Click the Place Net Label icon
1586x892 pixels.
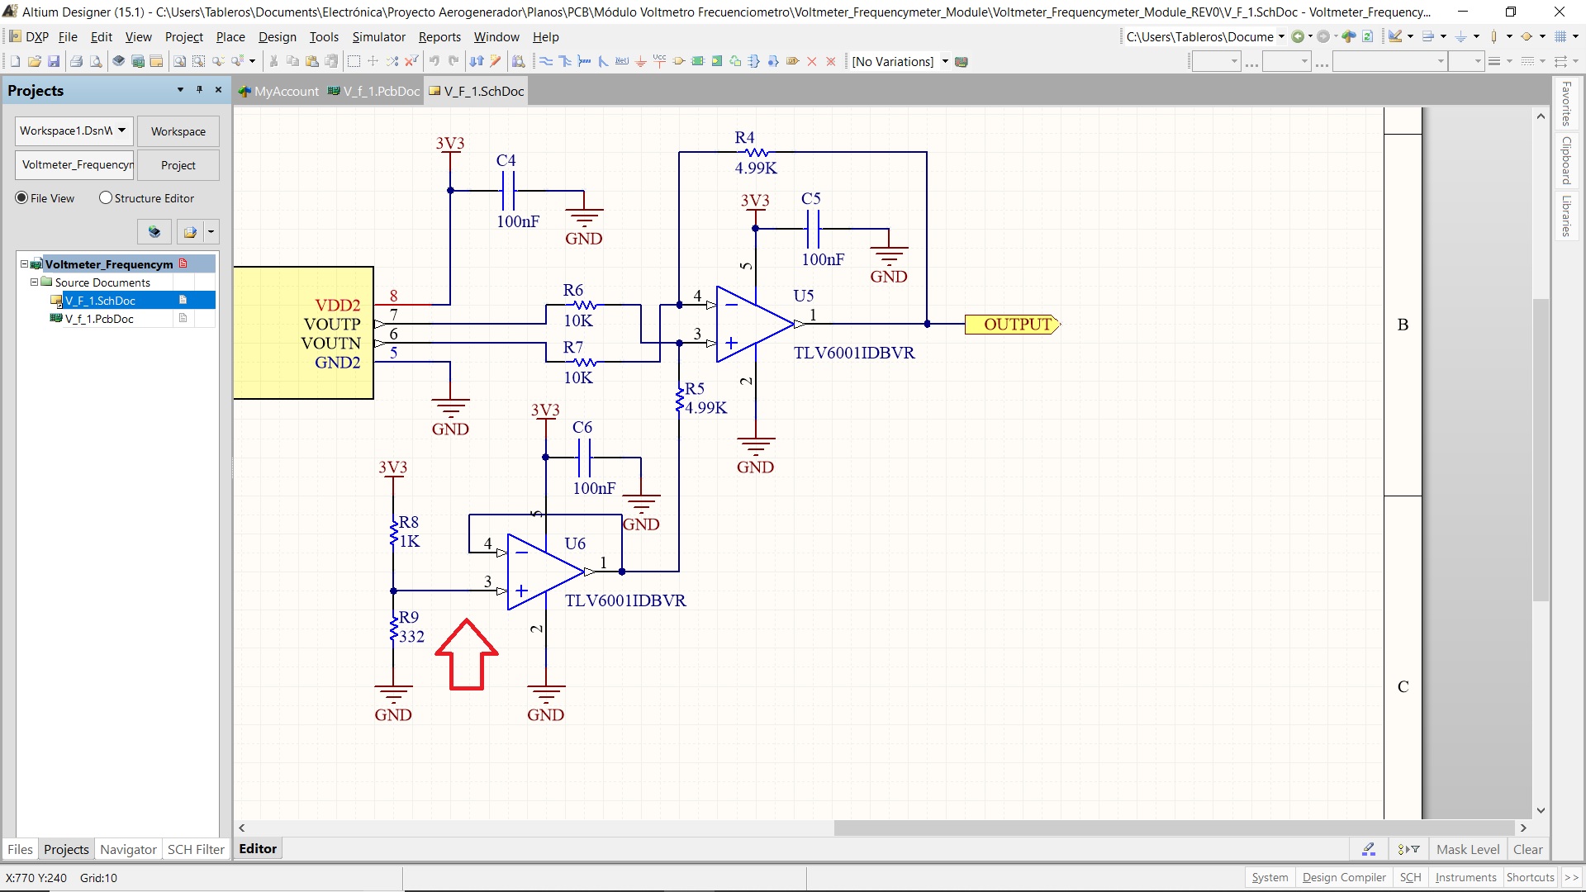622,61
